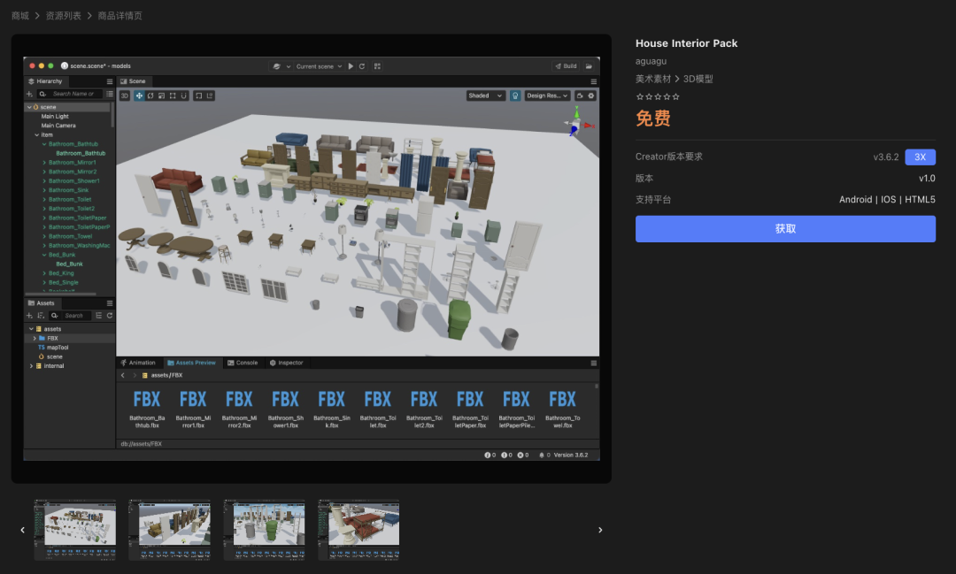Click the refresh preview icon in top toolbar
The width and height of the screenshot is (956, 574).
[x=361, y=66]
